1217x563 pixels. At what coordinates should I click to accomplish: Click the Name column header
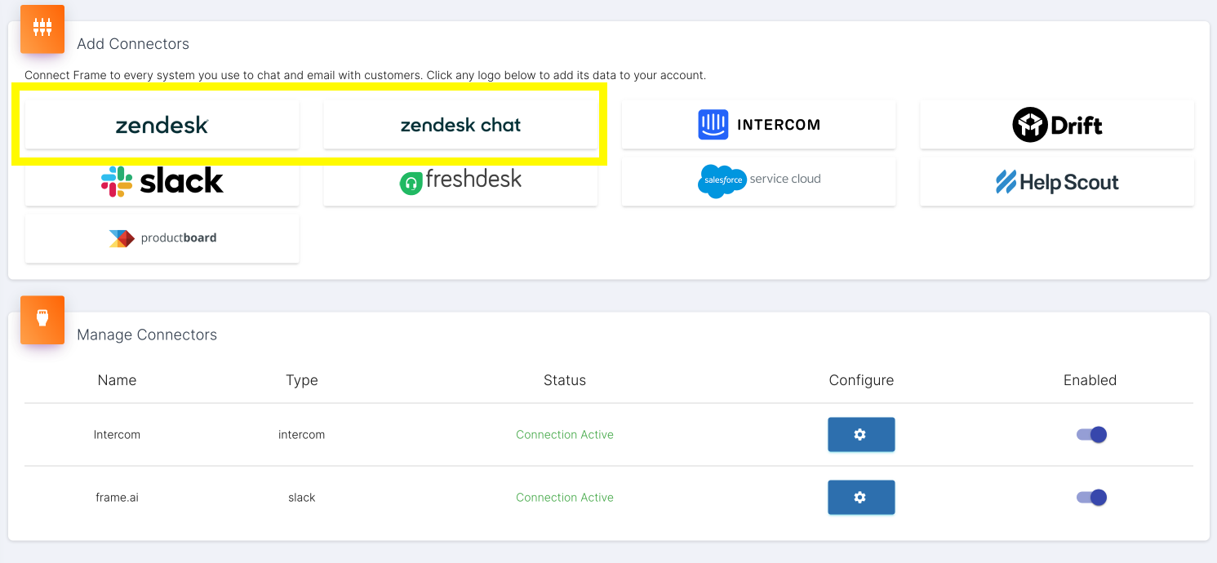click(x=117, y=380)
